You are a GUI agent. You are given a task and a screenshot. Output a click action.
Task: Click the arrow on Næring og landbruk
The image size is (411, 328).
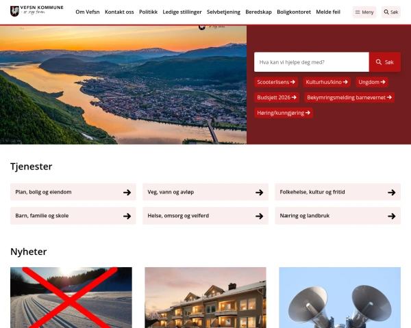click(392, 216)
